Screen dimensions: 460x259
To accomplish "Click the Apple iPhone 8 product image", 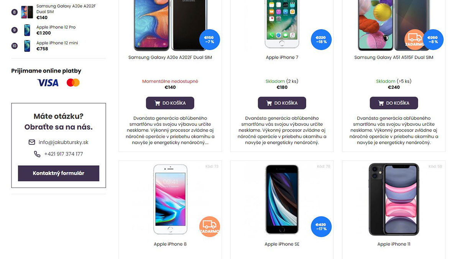I will click(x=170, y=199).
